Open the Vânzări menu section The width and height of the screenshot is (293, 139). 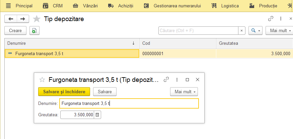pyautogui.click(x=85, y=6)
